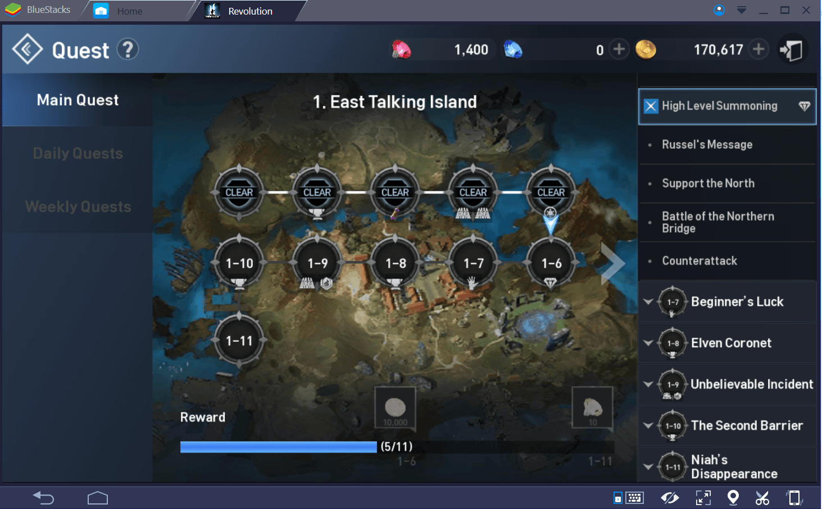Click the 10,000 reward box at 1-6
The width and height of the screenshot is (822, 509).
point(395,409)
